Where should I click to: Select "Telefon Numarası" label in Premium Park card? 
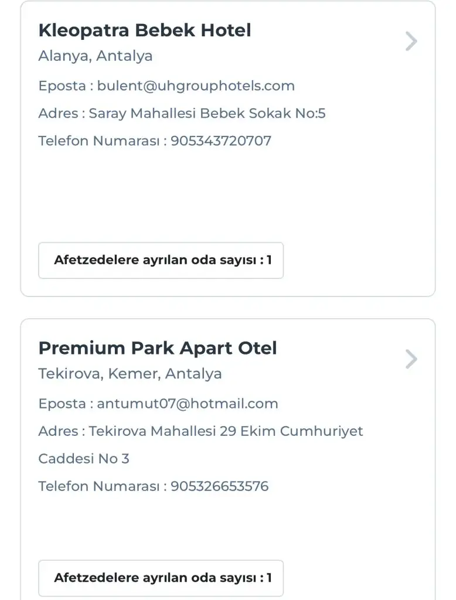pos(99,486)
